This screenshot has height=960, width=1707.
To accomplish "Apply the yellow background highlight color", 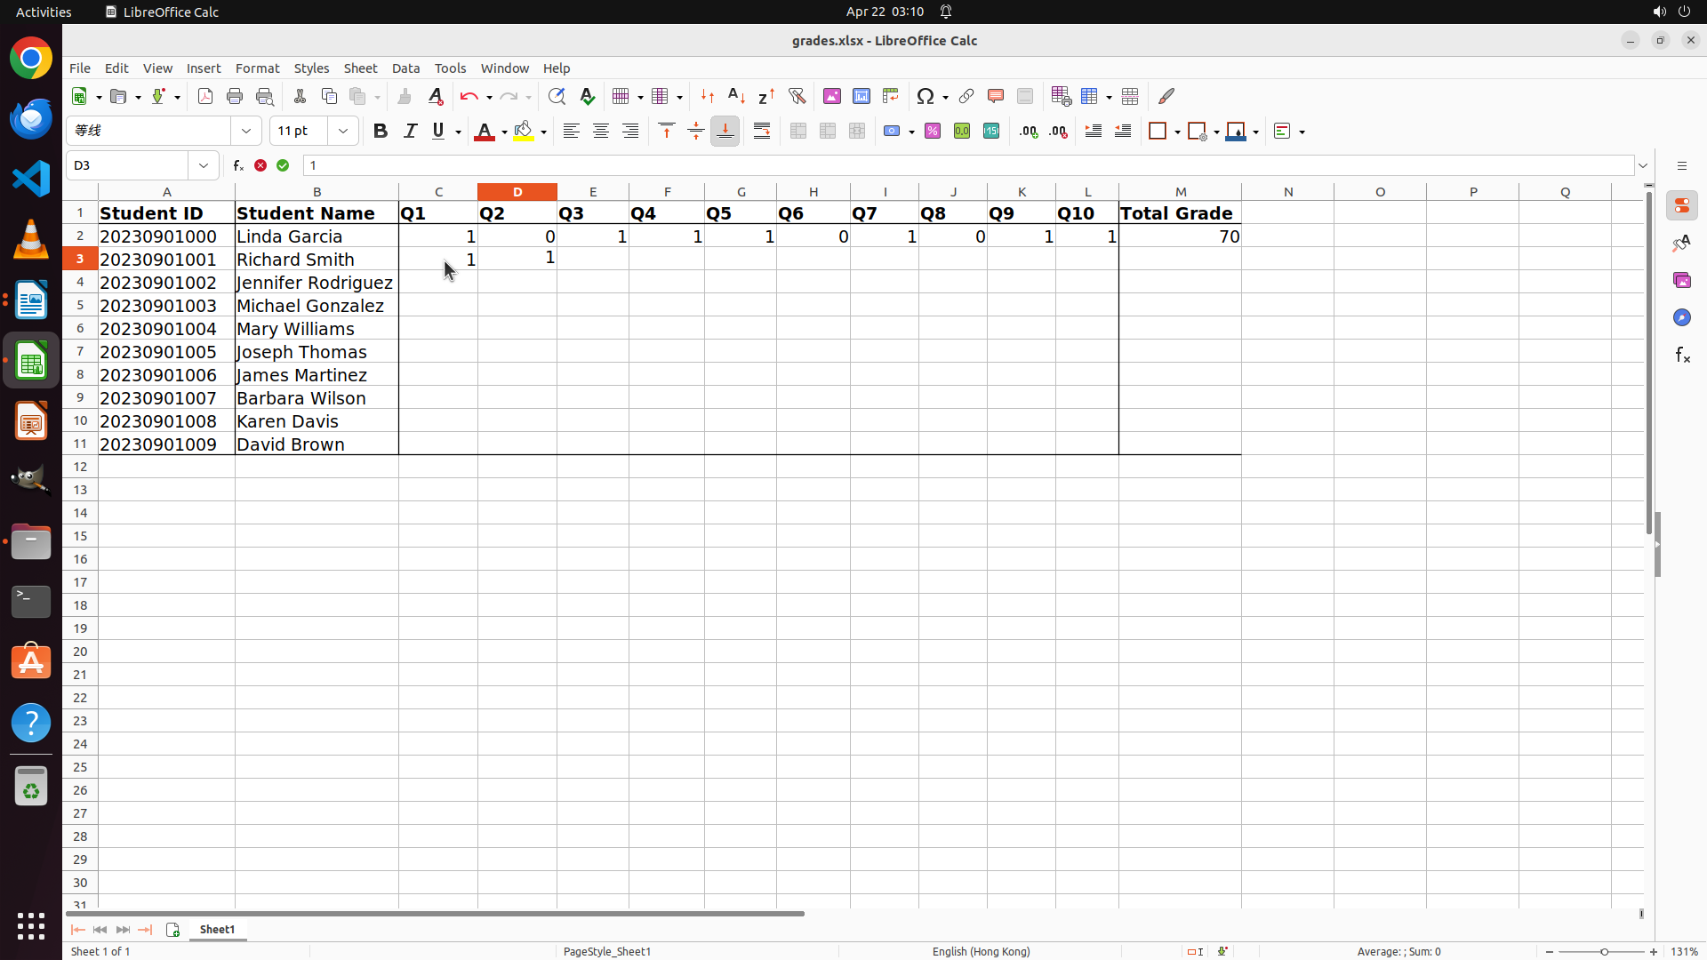I will [x=524, y=132].
